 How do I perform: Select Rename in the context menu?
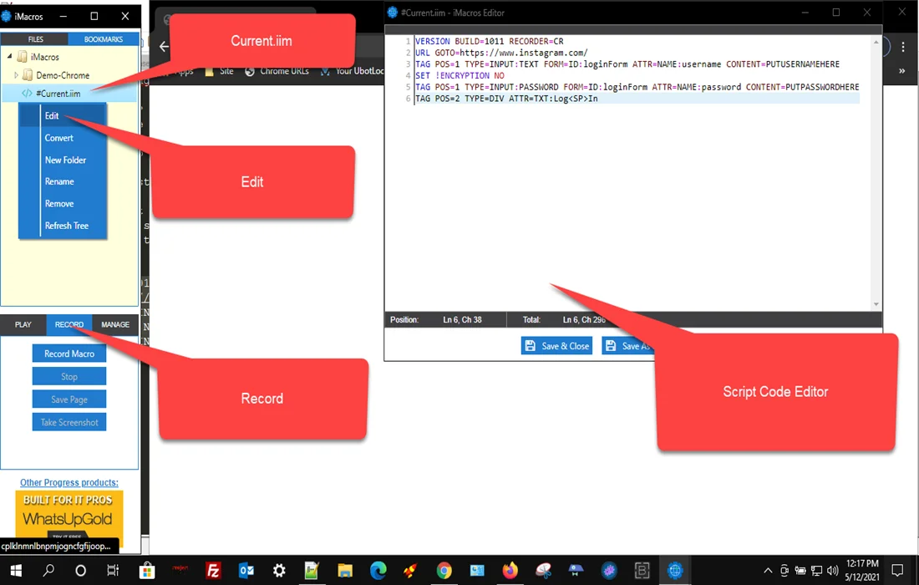click(63, 181)
